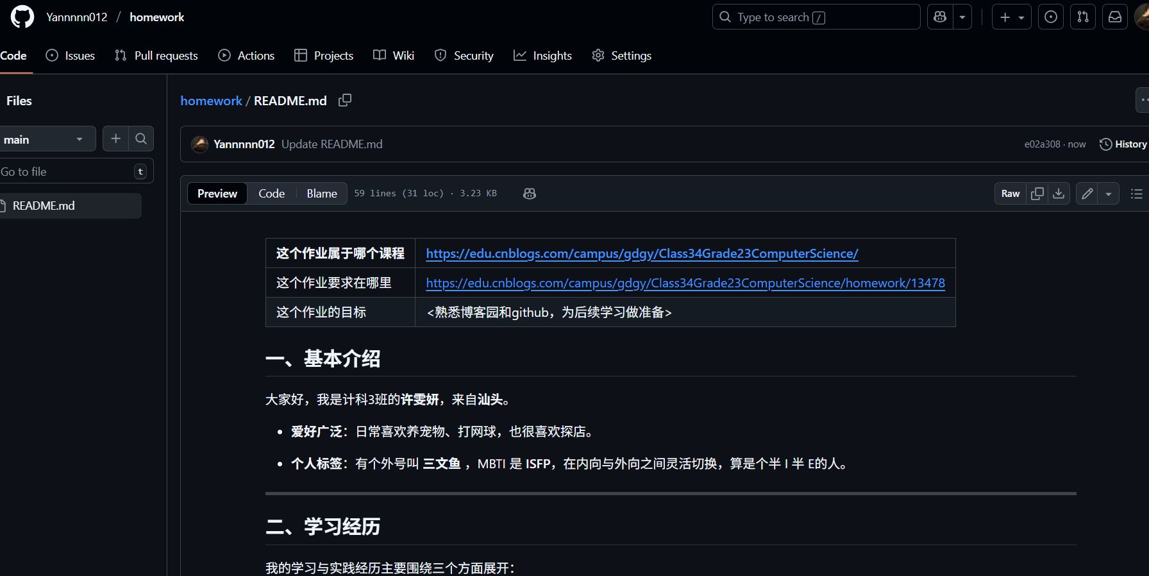
Task: Expand the Copilot dropdown arrow in header
Action: (962, 17)
